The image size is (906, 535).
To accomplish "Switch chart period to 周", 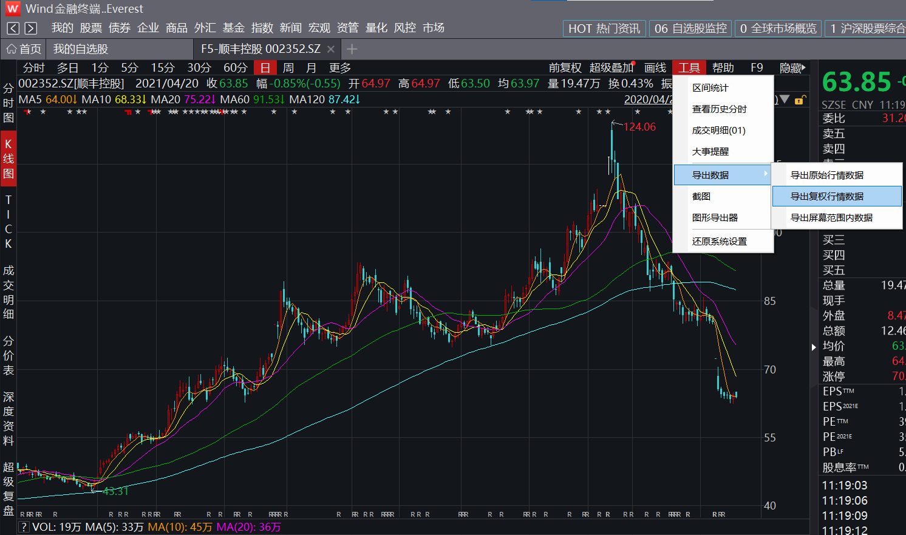I will pyautogui.click(x=288, y=68).
